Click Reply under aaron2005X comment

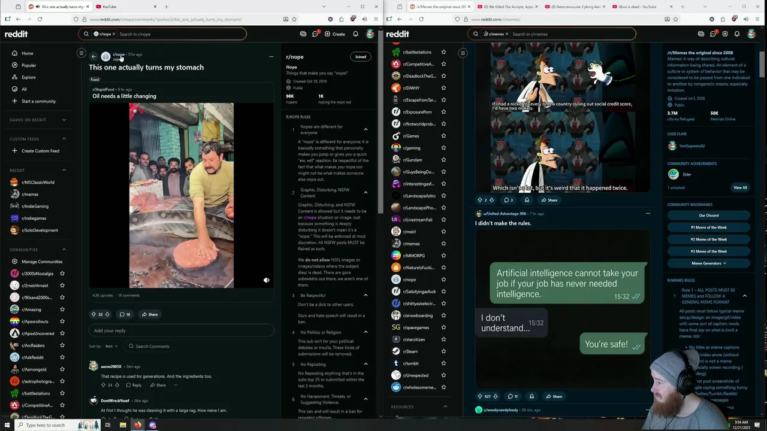coord(134,385)
